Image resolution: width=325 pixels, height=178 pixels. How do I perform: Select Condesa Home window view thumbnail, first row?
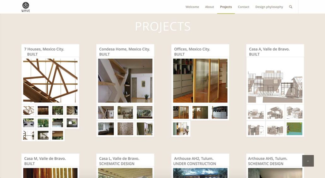145,112
